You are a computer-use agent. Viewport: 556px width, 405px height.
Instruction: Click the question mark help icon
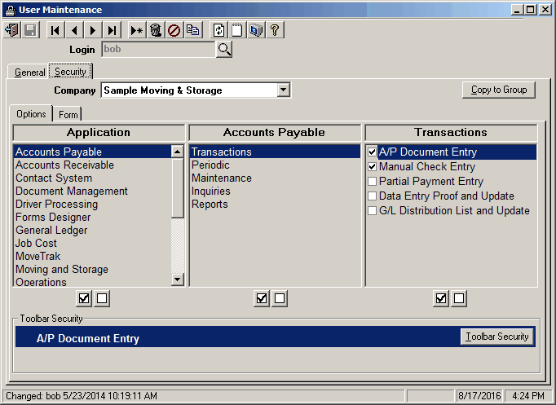tap(275, 30)
